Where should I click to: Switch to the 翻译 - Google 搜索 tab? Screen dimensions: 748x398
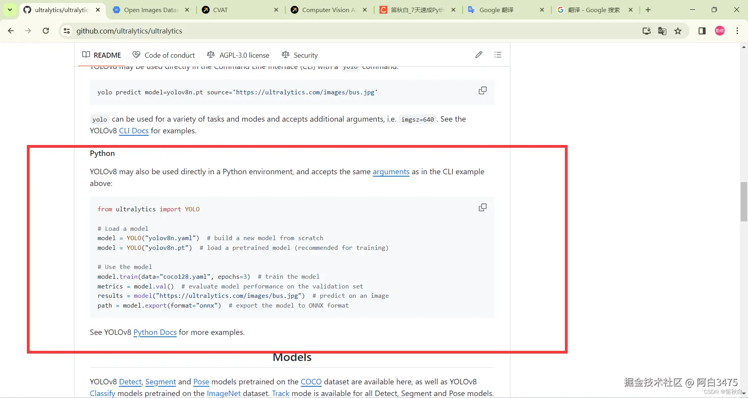point(595,10)
